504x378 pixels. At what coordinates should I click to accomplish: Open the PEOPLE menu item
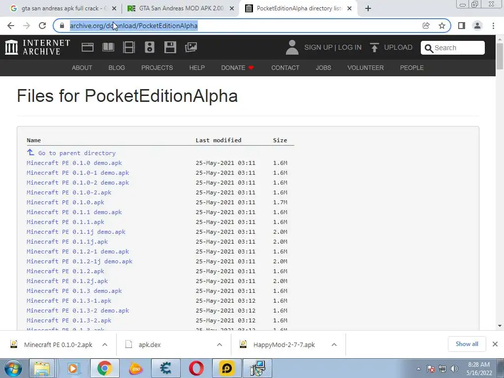(x=412, y=68)
